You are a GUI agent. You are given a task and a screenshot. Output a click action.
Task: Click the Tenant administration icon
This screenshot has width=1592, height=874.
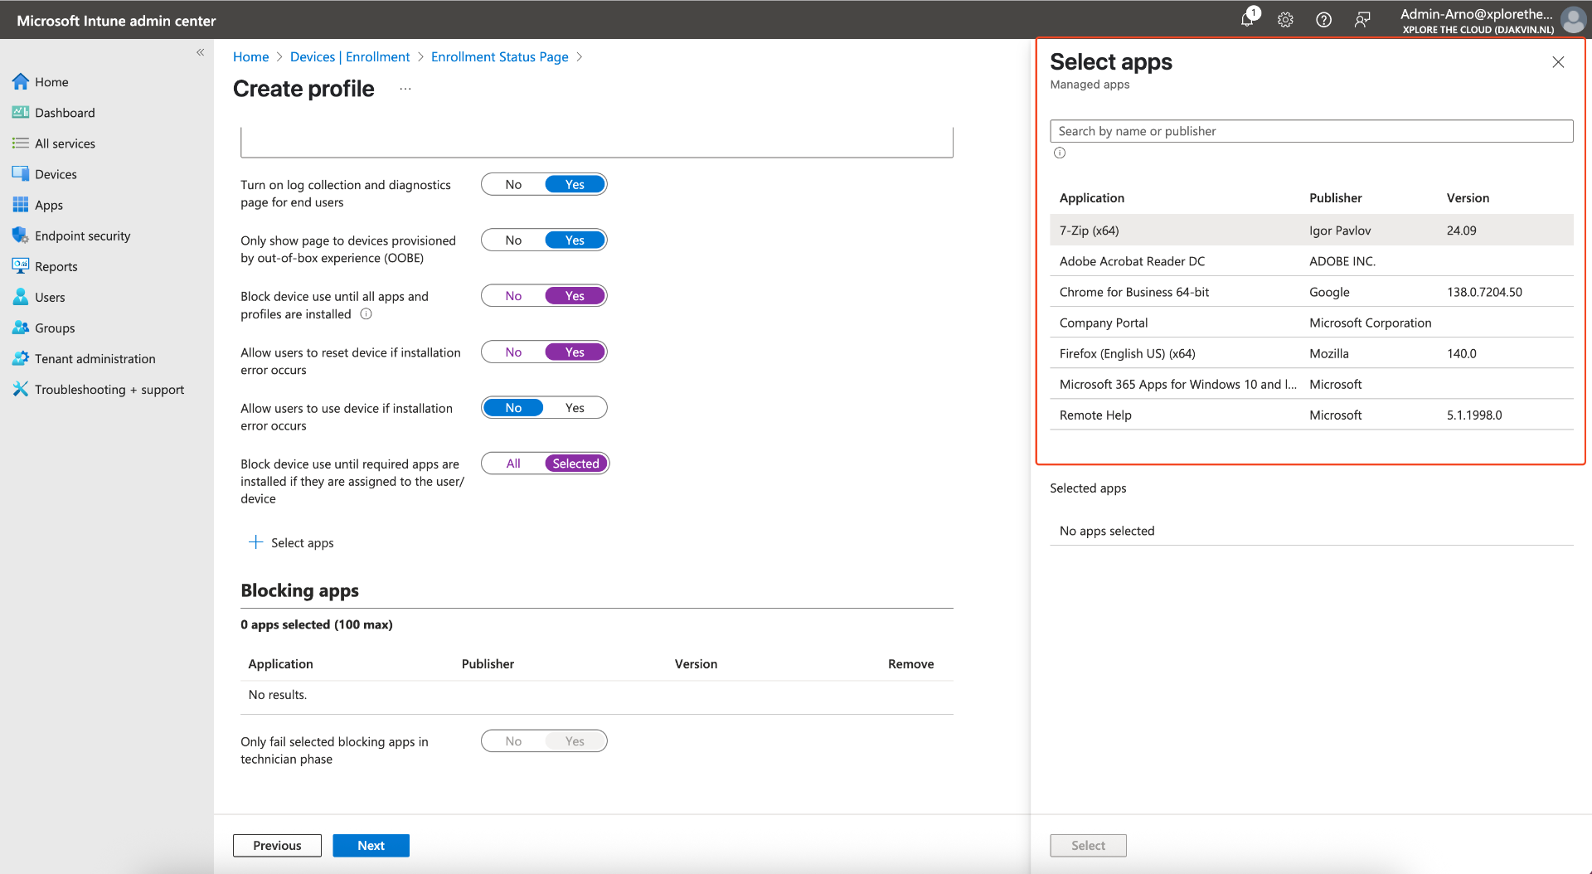pos(21,358)
